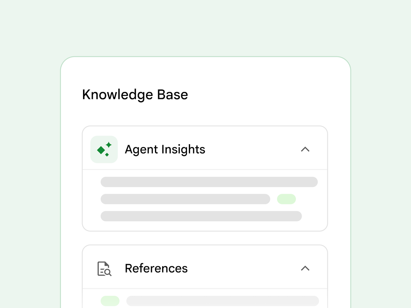The width and height of the screenshot is (411, 308).
Task: Click first placeholder line in Agent Insights
Action: pos(209,182)
